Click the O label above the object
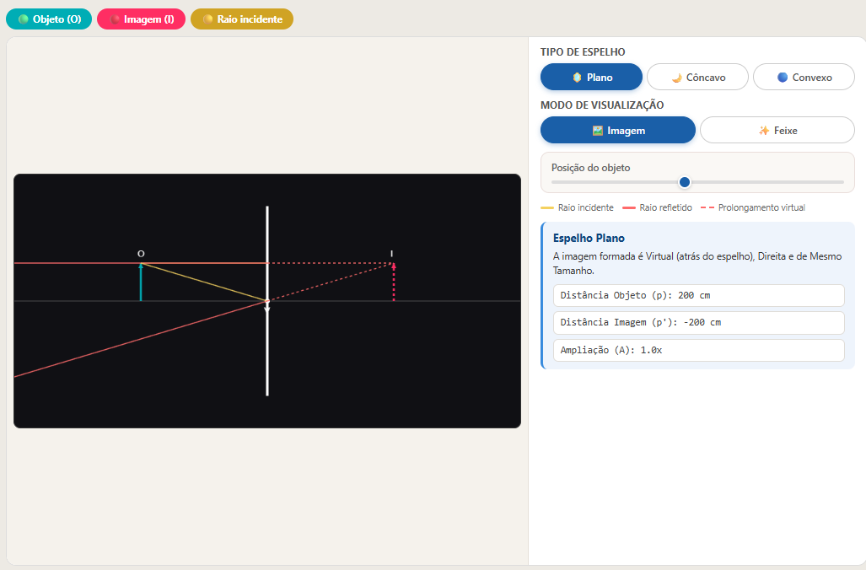The height and width of the screenshot is (570, 866). 141,254
